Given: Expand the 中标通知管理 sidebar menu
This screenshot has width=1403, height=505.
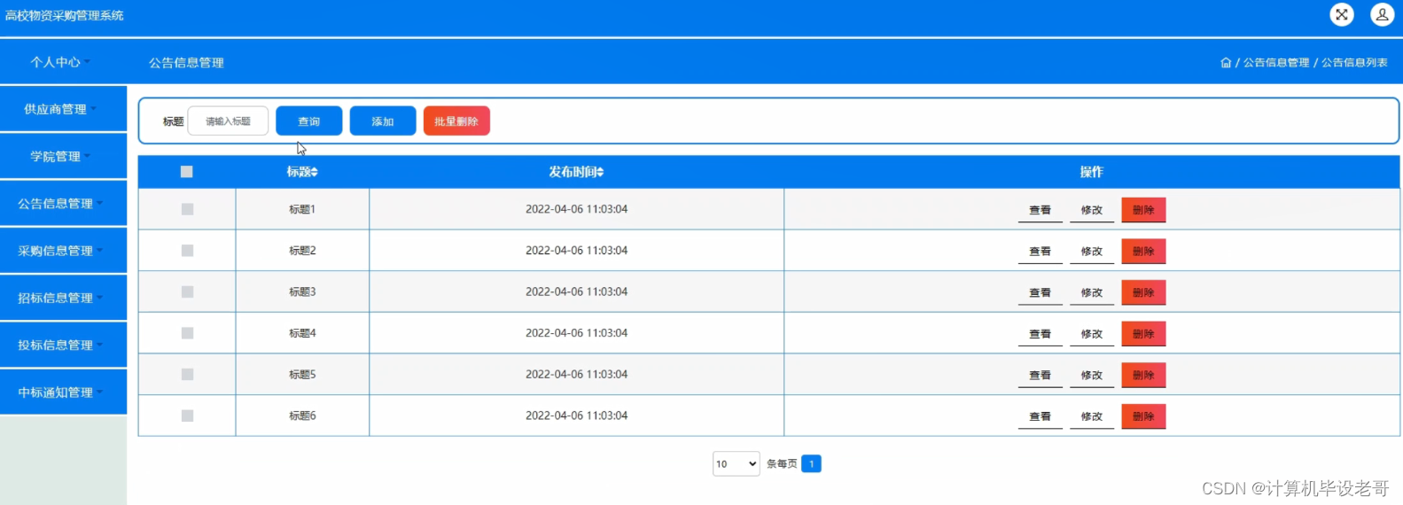Looking at the screenshot, I should pos(63,392).
